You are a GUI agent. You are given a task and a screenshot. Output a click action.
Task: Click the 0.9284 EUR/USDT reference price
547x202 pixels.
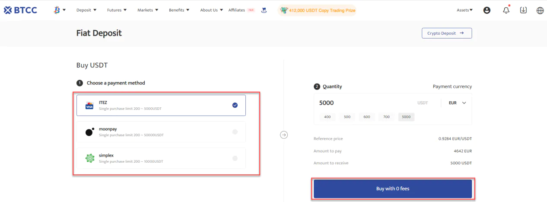coord(455,139)
